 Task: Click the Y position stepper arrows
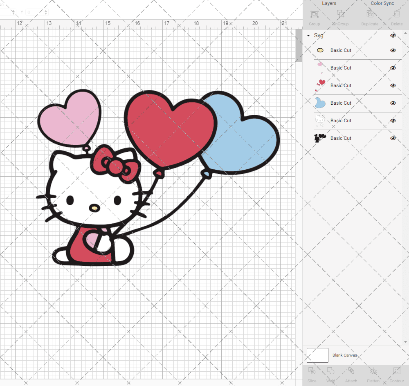coord(46,12)
